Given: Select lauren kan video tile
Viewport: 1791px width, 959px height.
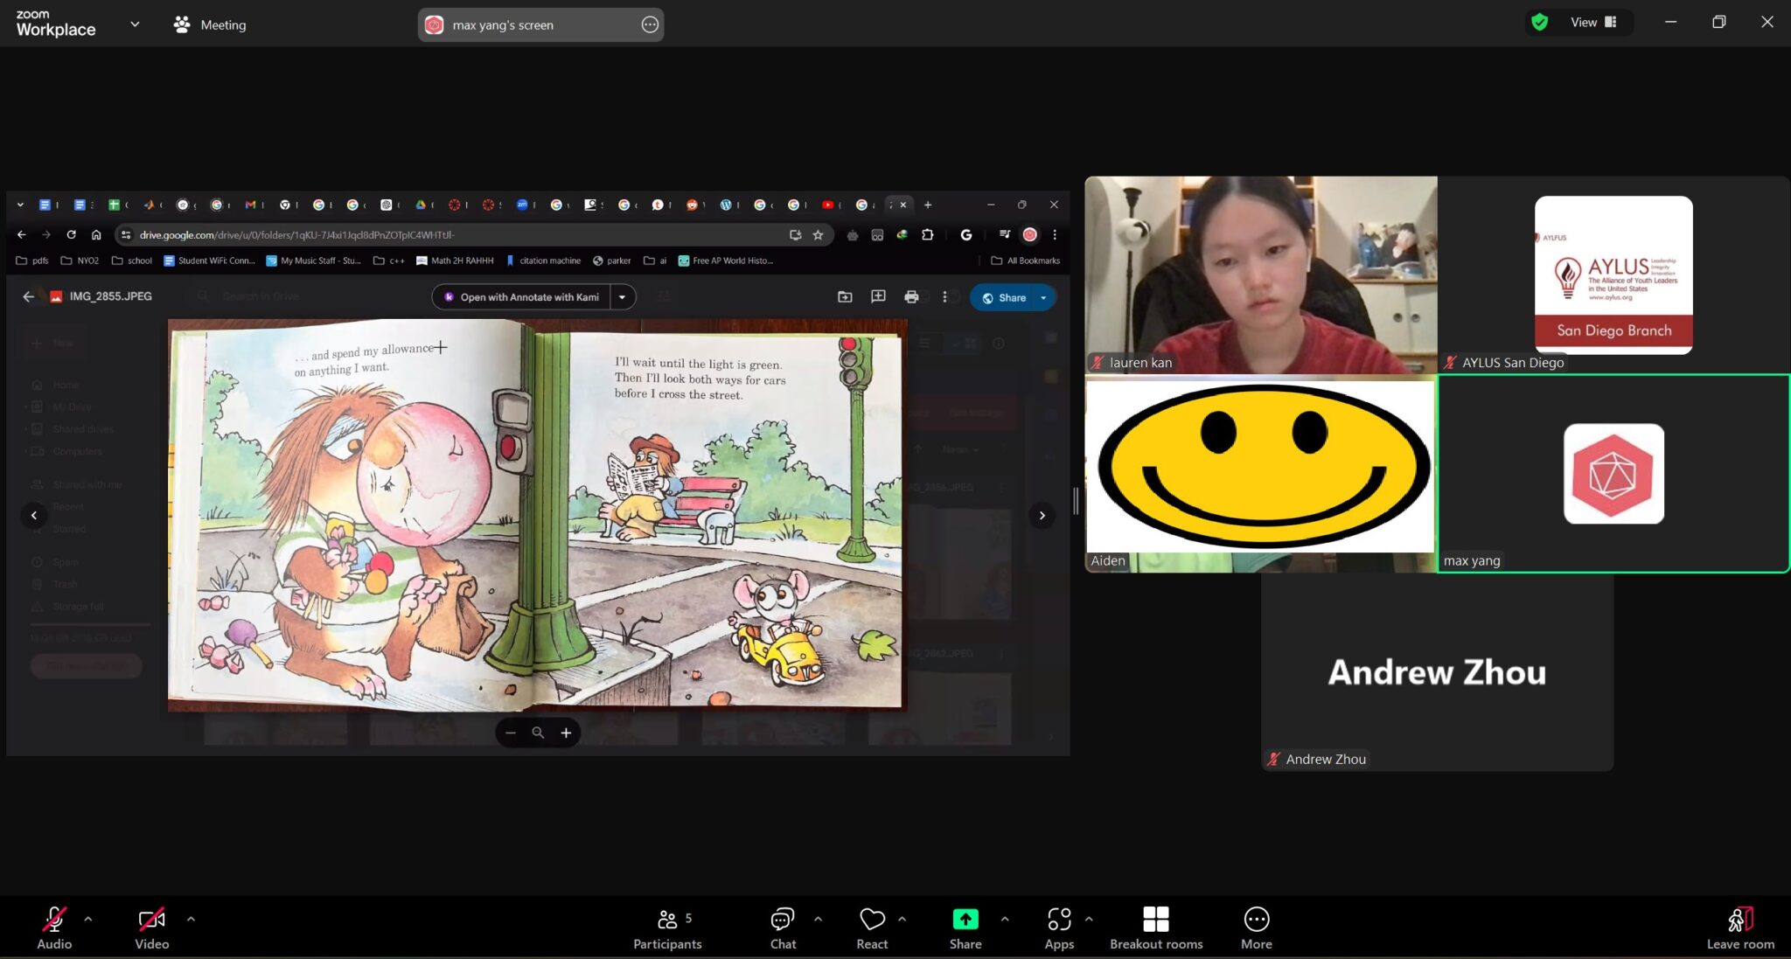Looking at the screenshot, I should 1260,274.
